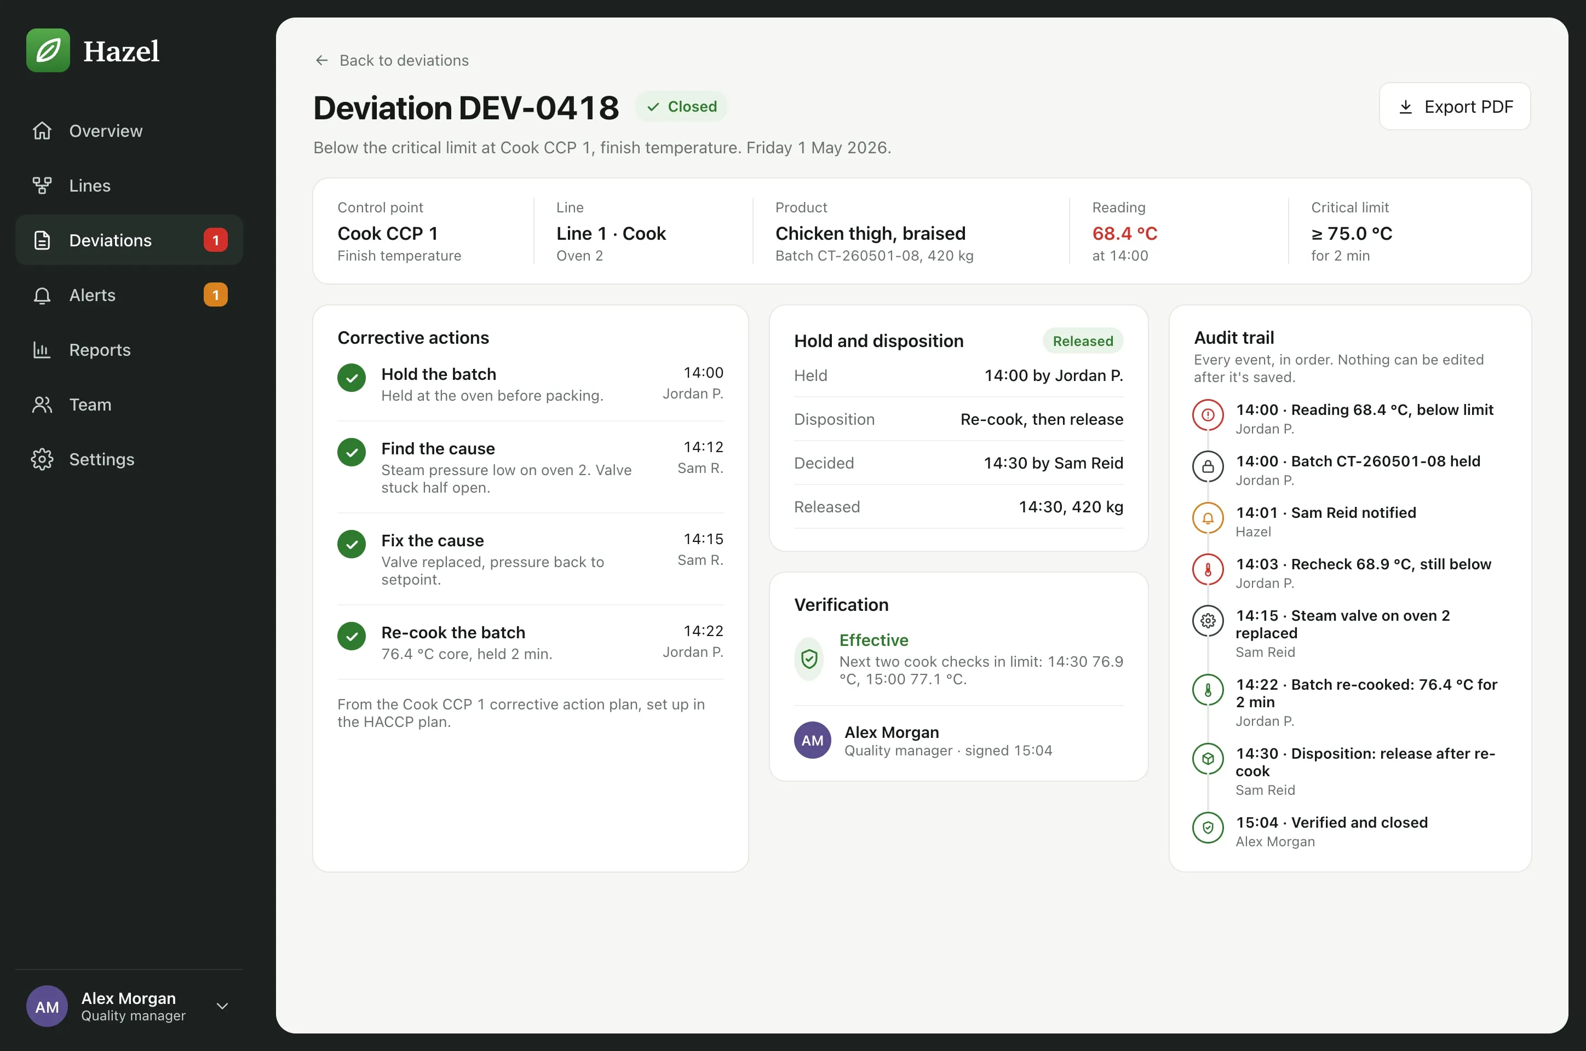Viewport: 1586px width, 1051px height.
Task: Click the box icon for Disposition release event
Action: pos(1208,759)
